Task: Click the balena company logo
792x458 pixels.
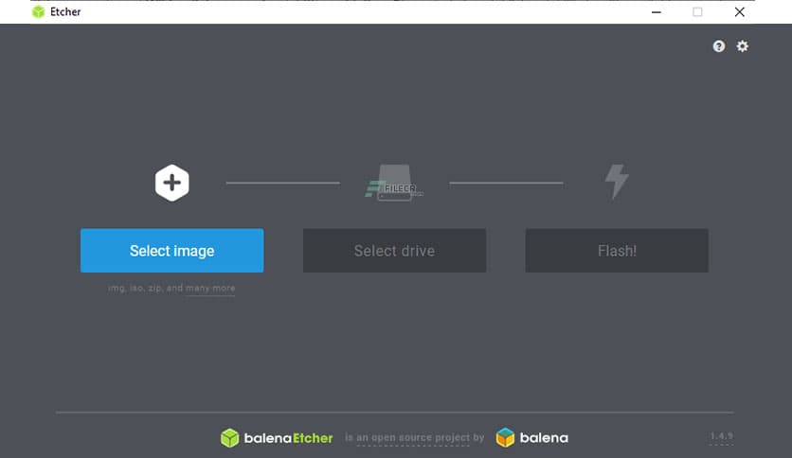Action: pos(531,438)
